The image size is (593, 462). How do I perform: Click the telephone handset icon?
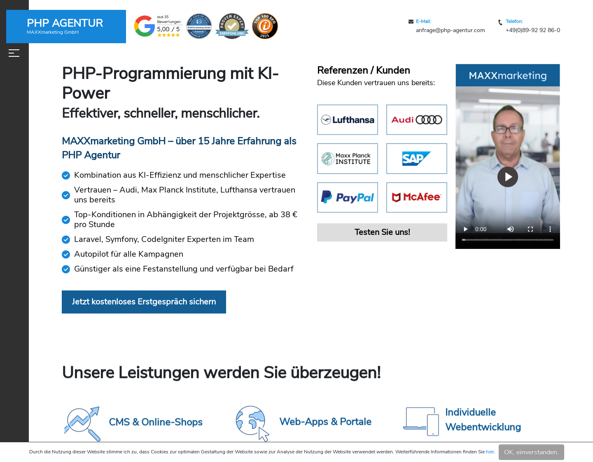tap(500, 22)
